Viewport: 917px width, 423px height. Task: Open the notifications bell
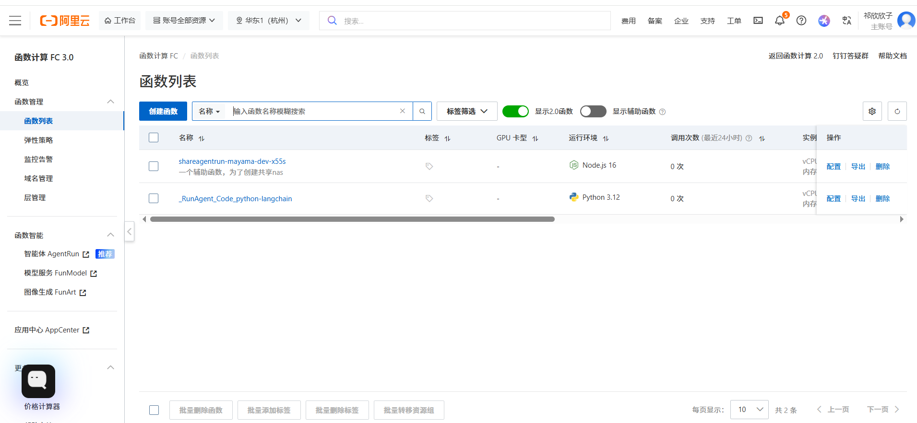780,21
